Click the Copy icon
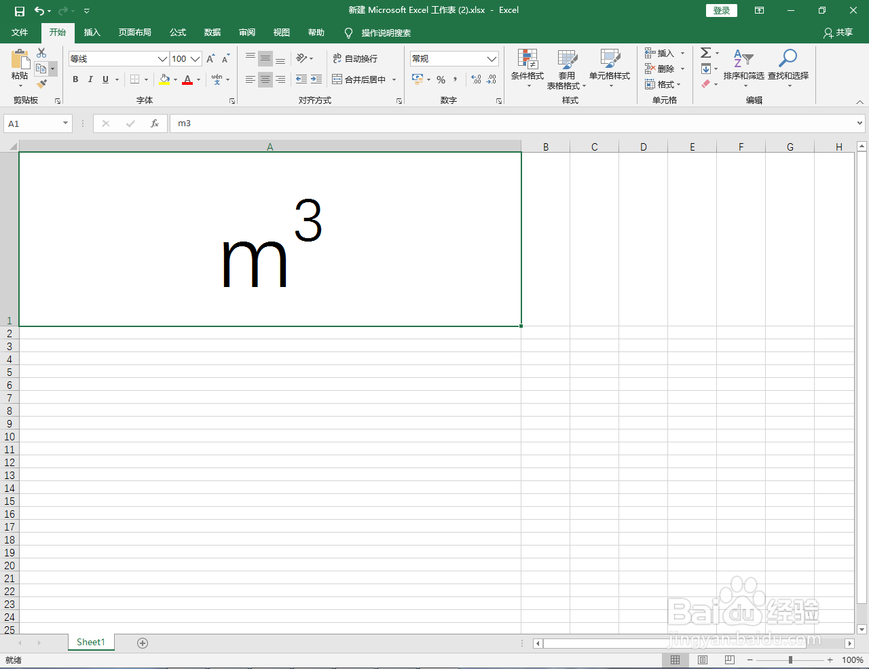This screenshot has height=669, width=869. coord(41,69)
